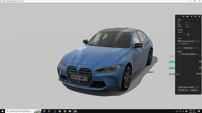Click the save preset button

(x=183, y=90)
